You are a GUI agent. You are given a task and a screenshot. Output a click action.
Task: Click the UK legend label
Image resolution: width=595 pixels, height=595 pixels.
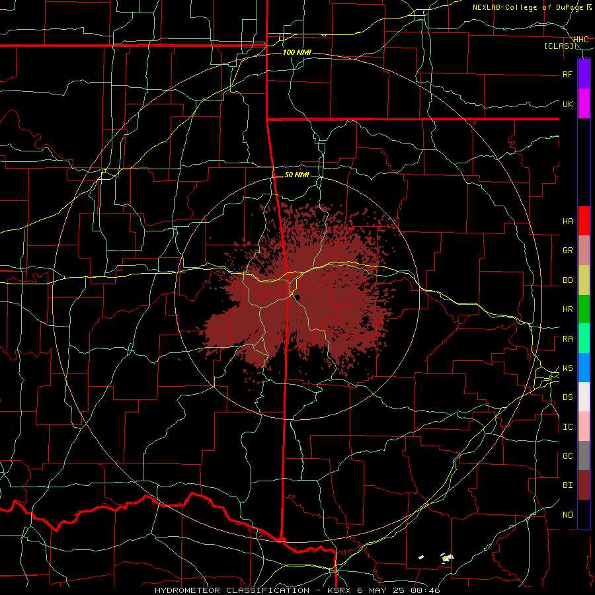point(567,104)
